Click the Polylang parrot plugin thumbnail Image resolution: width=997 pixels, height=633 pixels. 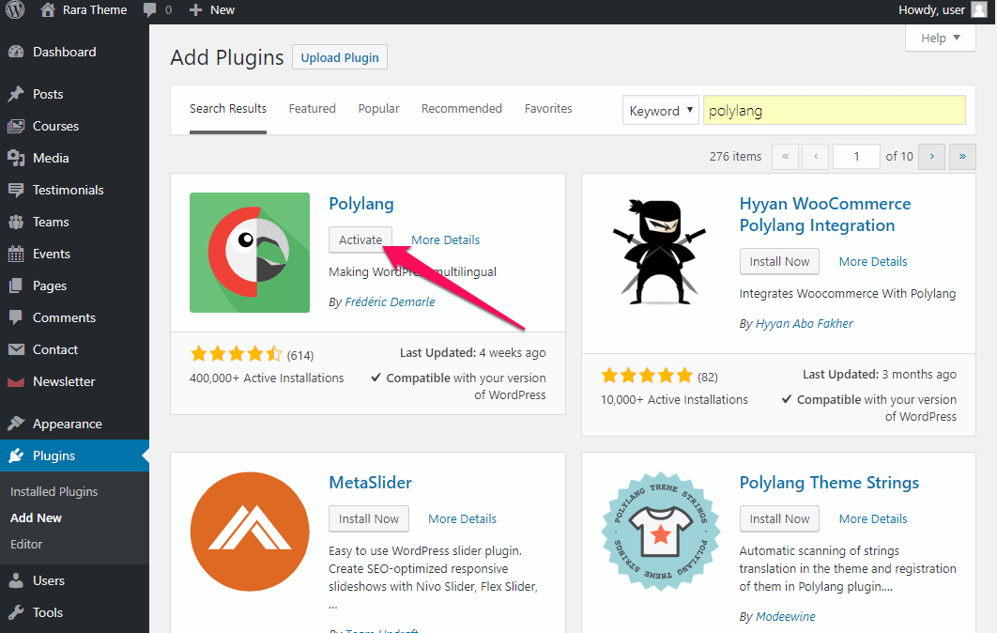click(250, 253)
